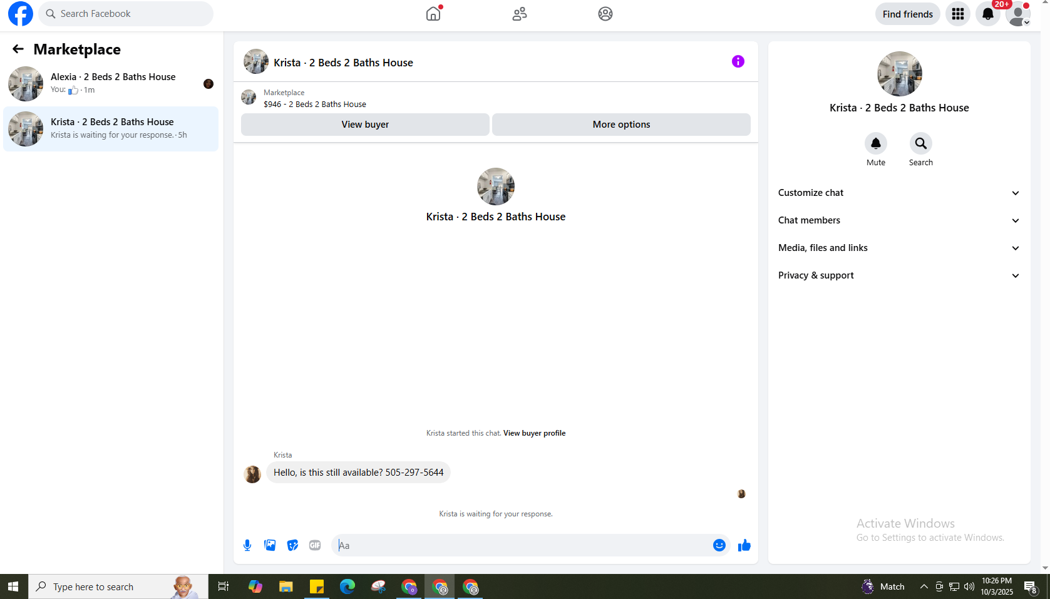
Task: Open the Facebook menu grid icon
Action: (x=957, y=14)
